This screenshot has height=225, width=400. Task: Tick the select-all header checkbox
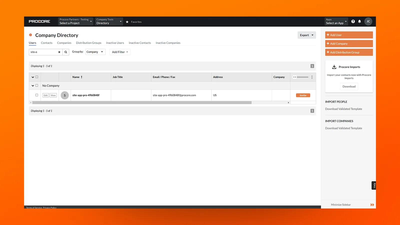click(x=37, y=77)
